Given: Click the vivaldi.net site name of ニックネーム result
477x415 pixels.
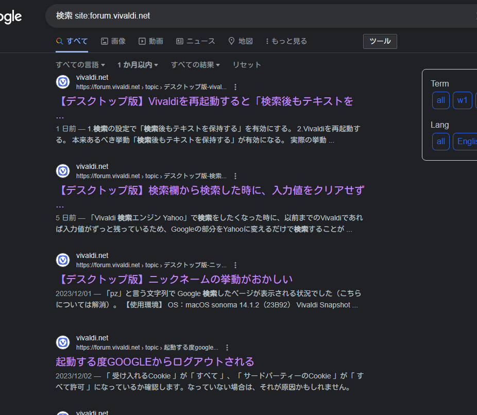Looking at the screenshot, I should coord(92,255).
